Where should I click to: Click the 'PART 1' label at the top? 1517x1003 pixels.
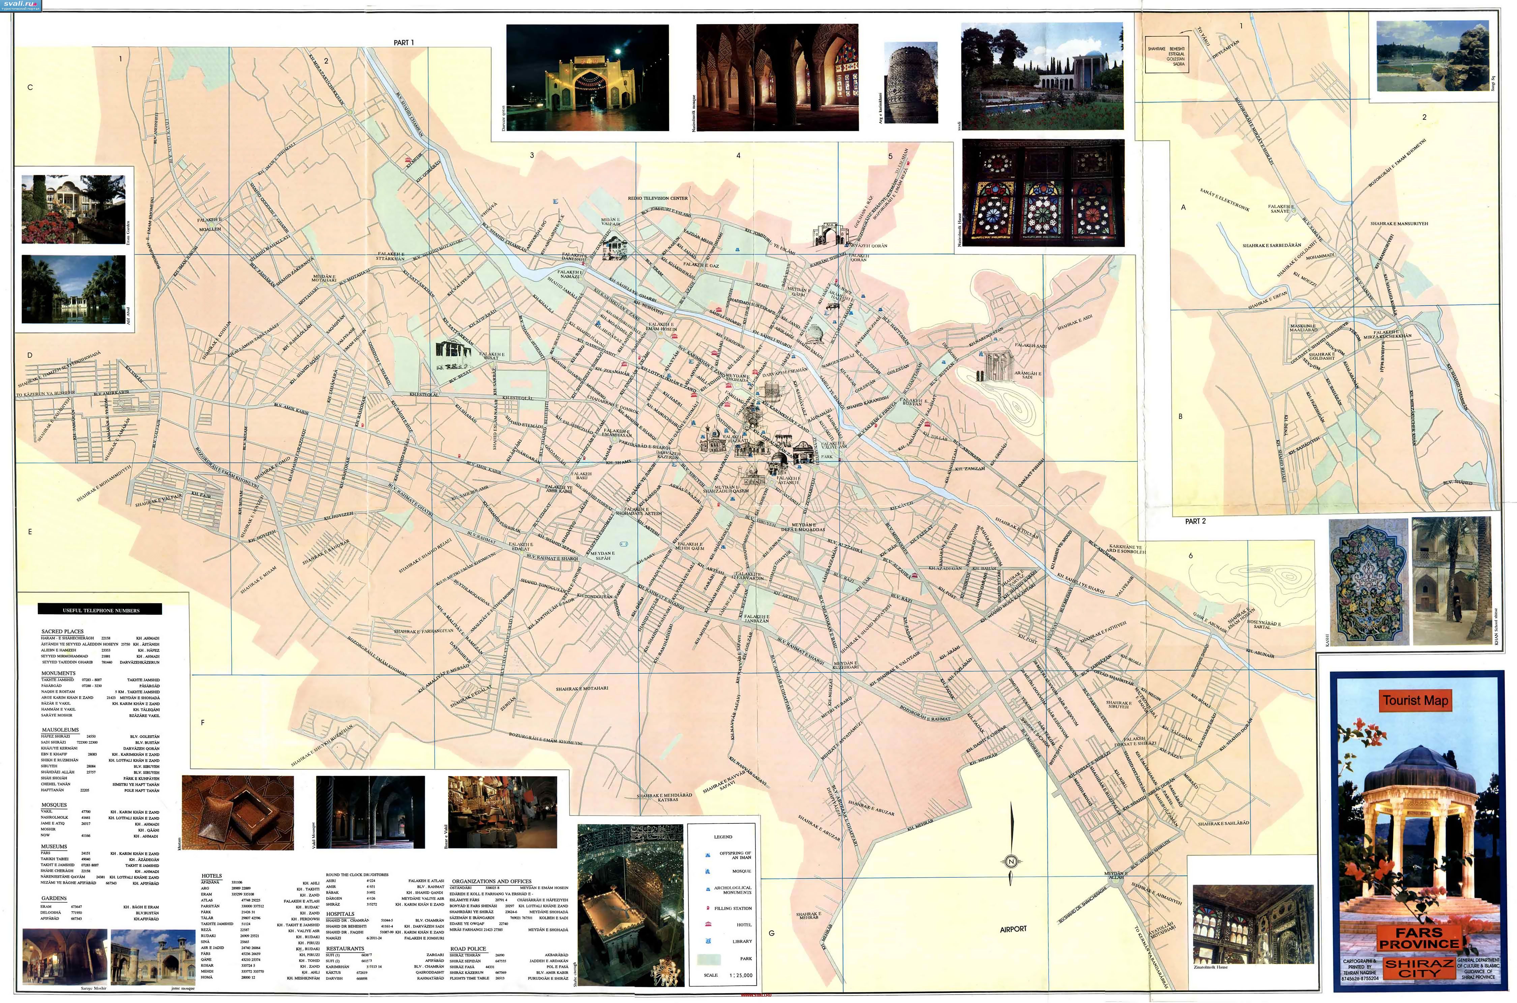point(404,42)
